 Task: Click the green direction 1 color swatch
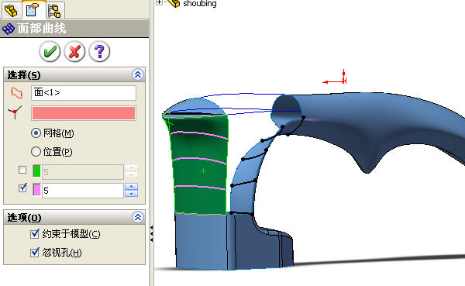[36, 172]
